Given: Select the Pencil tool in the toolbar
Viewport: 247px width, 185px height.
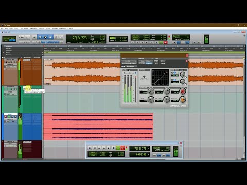Looking at the screenshot, I should 61,37.
